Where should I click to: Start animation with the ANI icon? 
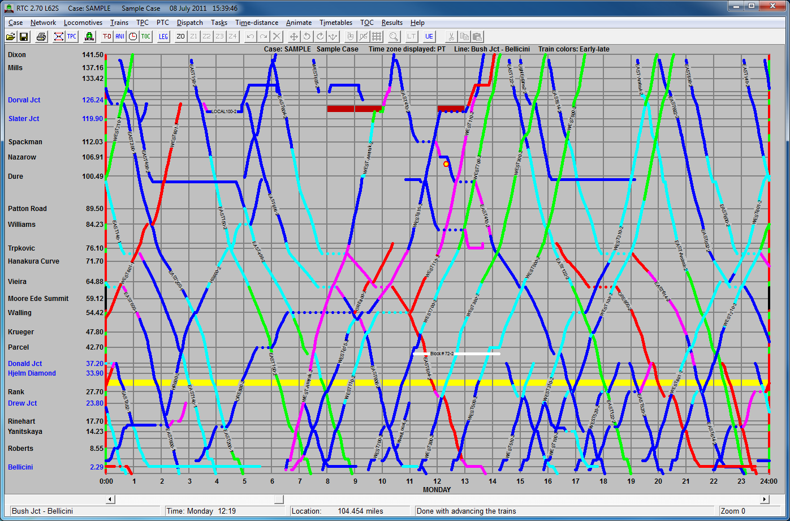(120, 37)
